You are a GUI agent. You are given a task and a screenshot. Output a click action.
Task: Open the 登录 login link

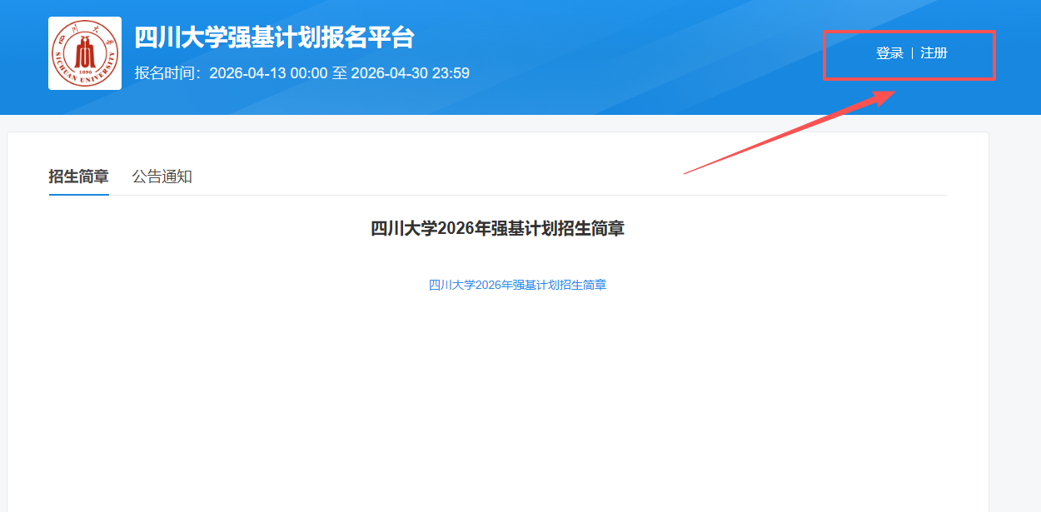coord(889,53)
